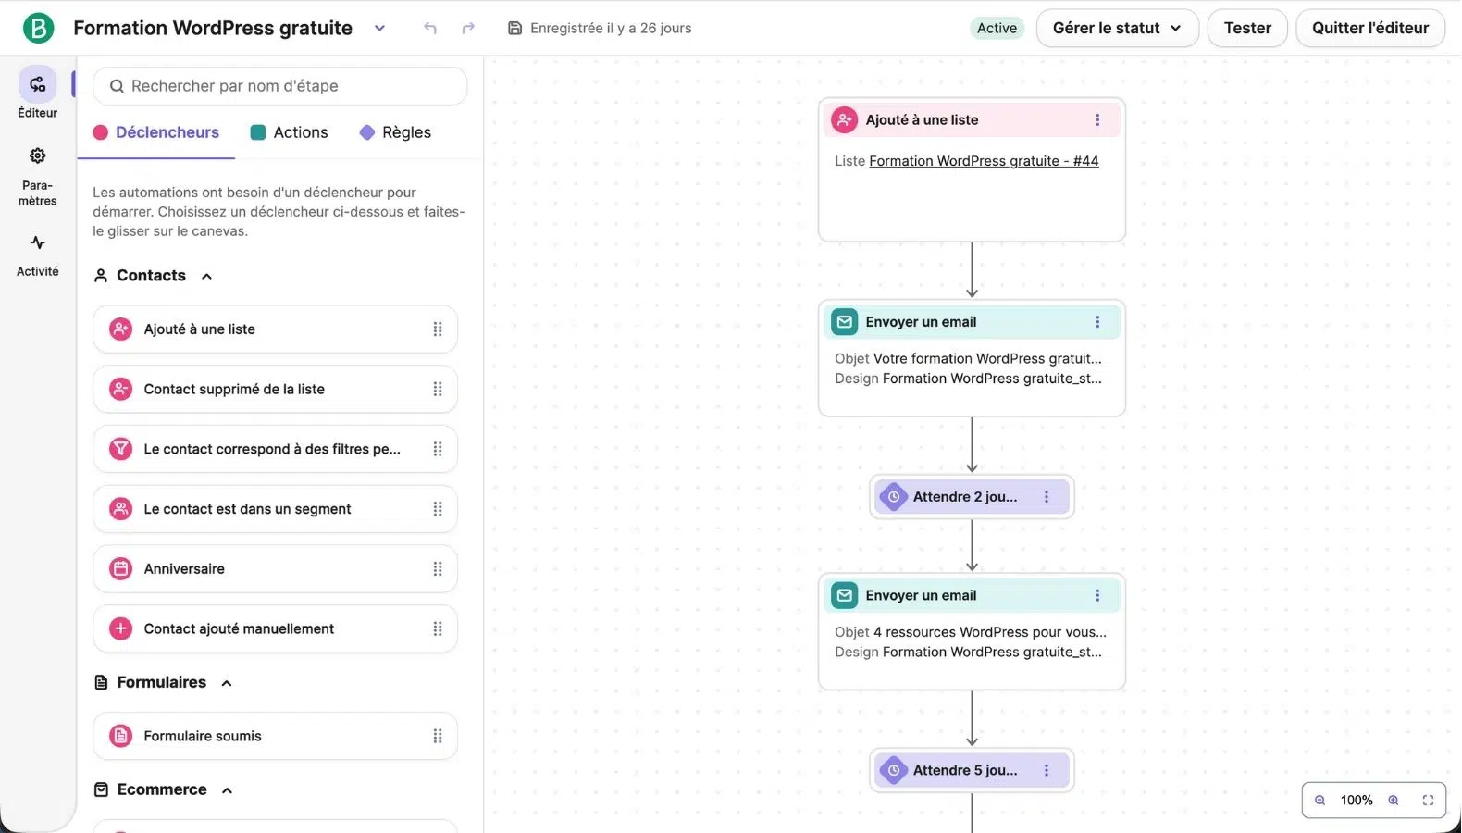This screenshot has width=1462, height=833.
Task: Switch to the Règles tab
Action: (x=395, y=132)
